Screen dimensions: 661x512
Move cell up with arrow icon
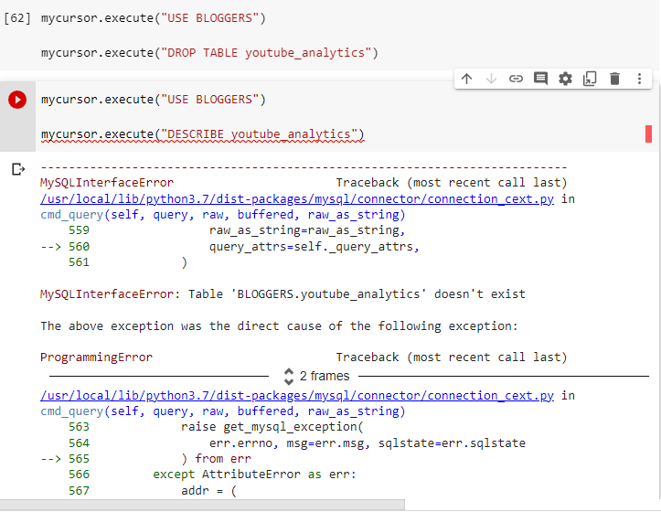tap(466, 79)
